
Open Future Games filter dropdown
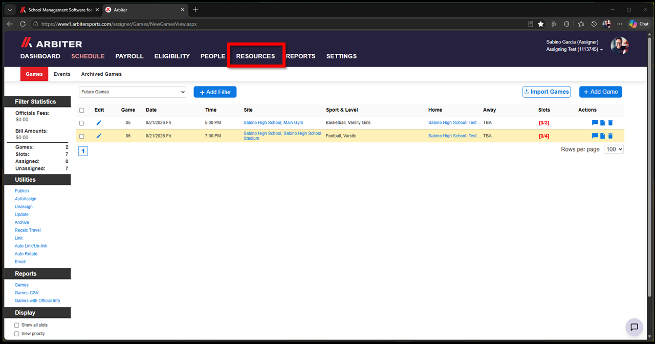[133, 92]
